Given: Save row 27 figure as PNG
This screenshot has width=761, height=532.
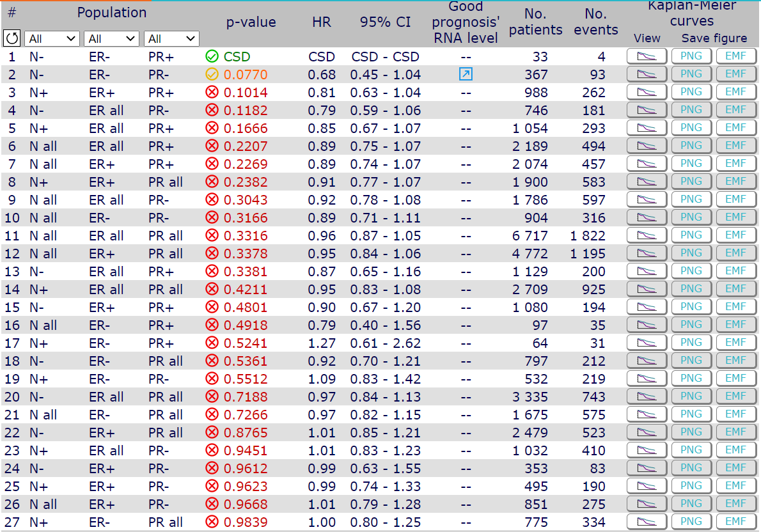Looking at the screenshot, I should click(x=691, y=522).
